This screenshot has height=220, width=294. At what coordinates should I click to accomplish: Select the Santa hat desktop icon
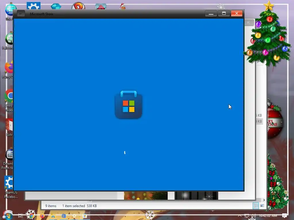click(x=123, y=6)
